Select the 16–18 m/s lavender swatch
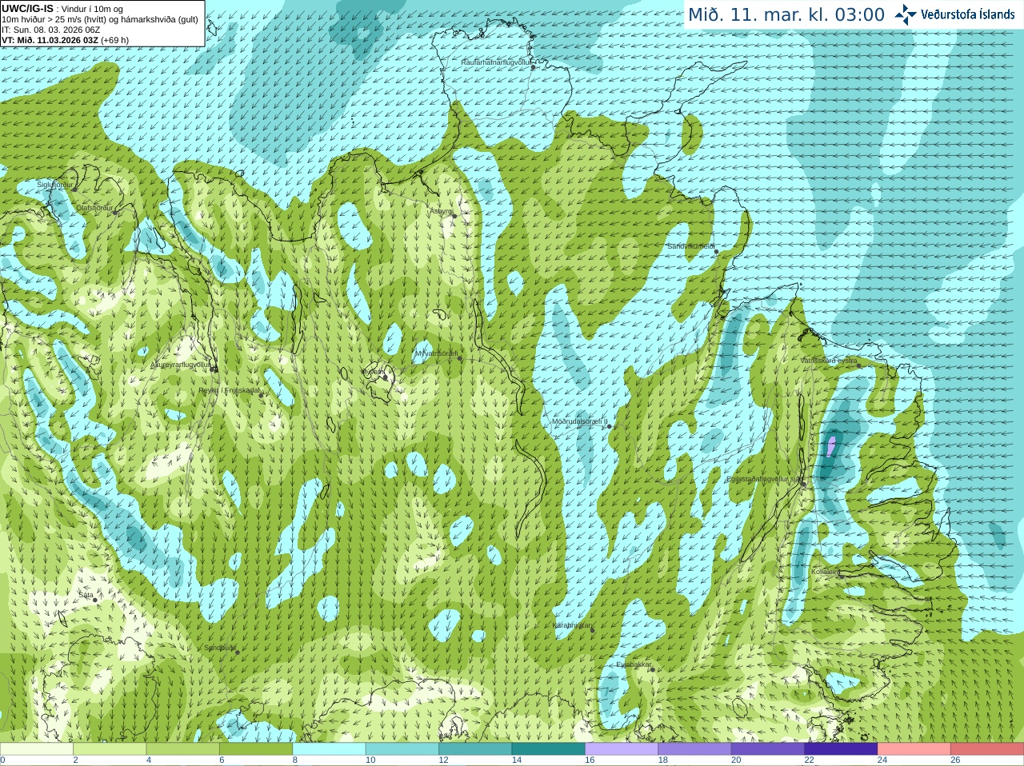This screenshot has width=1024, height=766. 622,749
